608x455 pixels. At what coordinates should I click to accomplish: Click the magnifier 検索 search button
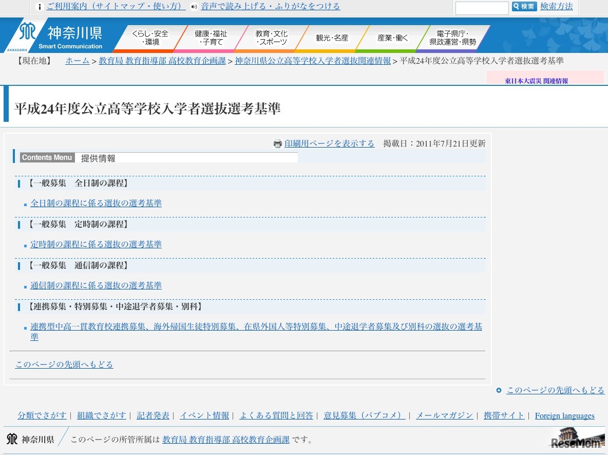point(523,7)
